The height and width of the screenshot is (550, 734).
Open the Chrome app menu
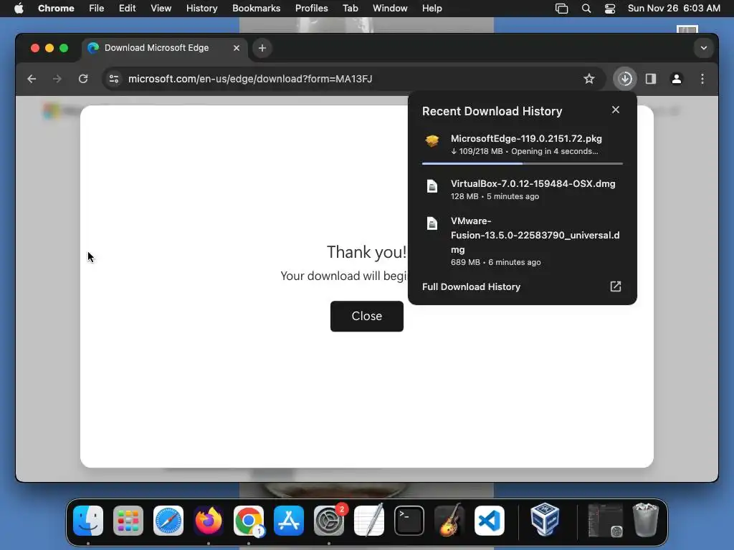pyautogui.click(x=56, y=9)
